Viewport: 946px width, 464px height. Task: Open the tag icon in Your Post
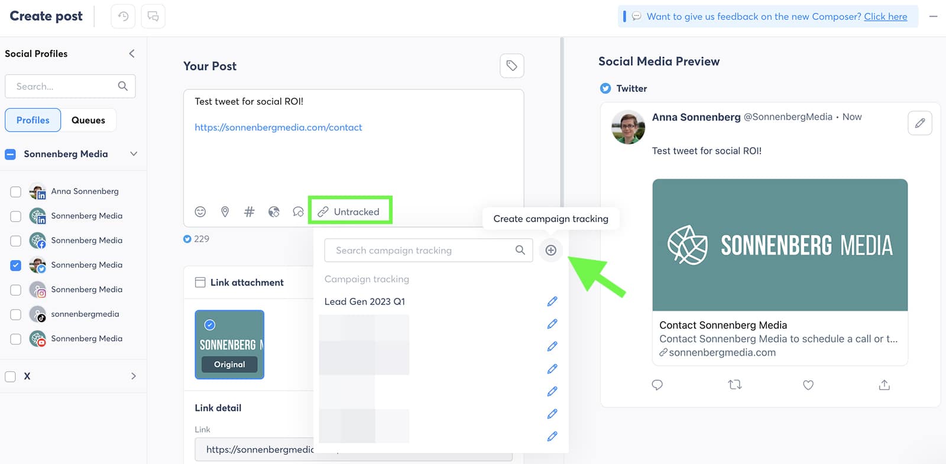pyautogui.click(x=512, y=66)
